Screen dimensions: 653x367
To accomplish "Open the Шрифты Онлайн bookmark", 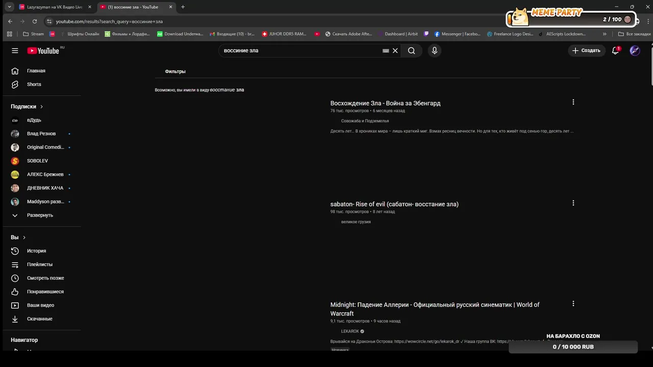I will [x=80, y=34].
